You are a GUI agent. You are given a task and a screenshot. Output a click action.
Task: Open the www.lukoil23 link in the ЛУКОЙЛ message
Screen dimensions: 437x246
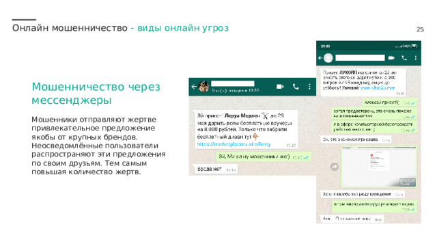[x=378, y=87]
